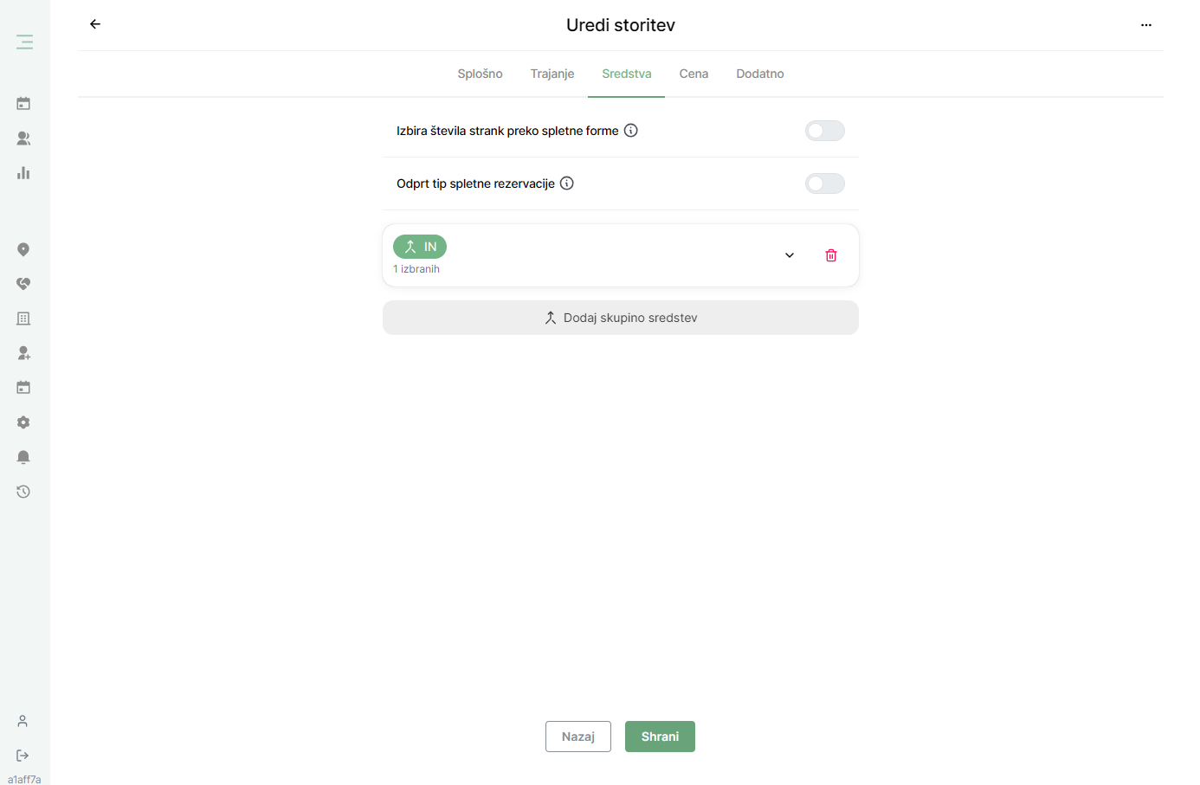Click the Nazaj button
Screen dimensions: 1200x785
click(578, 737)
